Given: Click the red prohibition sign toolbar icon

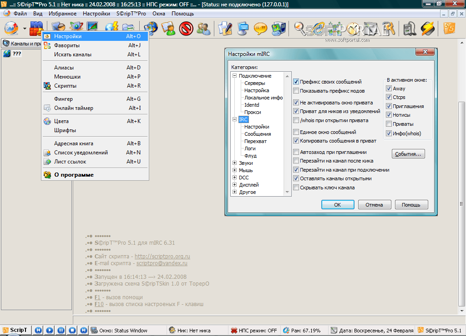Looking at the screenshot, I should pyautogui.click(x=186, y=29).
